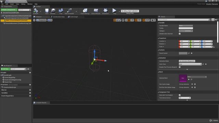Click the camera speed icon in viewport
Image resolution: width=219 pixels, height=123 pixels.
click(x=153, y=20)
